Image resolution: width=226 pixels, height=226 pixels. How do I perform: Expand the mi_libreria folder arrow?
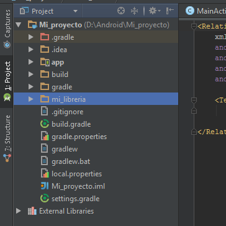31,99
